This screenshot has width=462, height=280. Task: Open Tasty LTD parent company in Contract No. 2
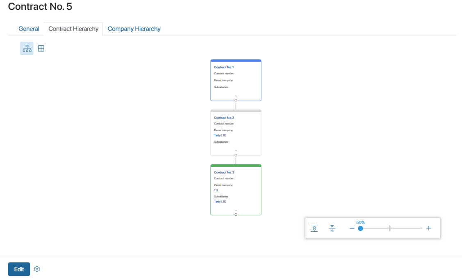pos(220,135)
